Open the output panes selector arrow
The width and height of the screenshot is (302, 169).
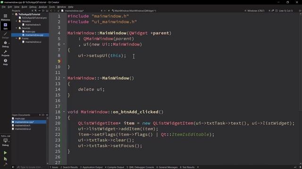pos(198,167)
